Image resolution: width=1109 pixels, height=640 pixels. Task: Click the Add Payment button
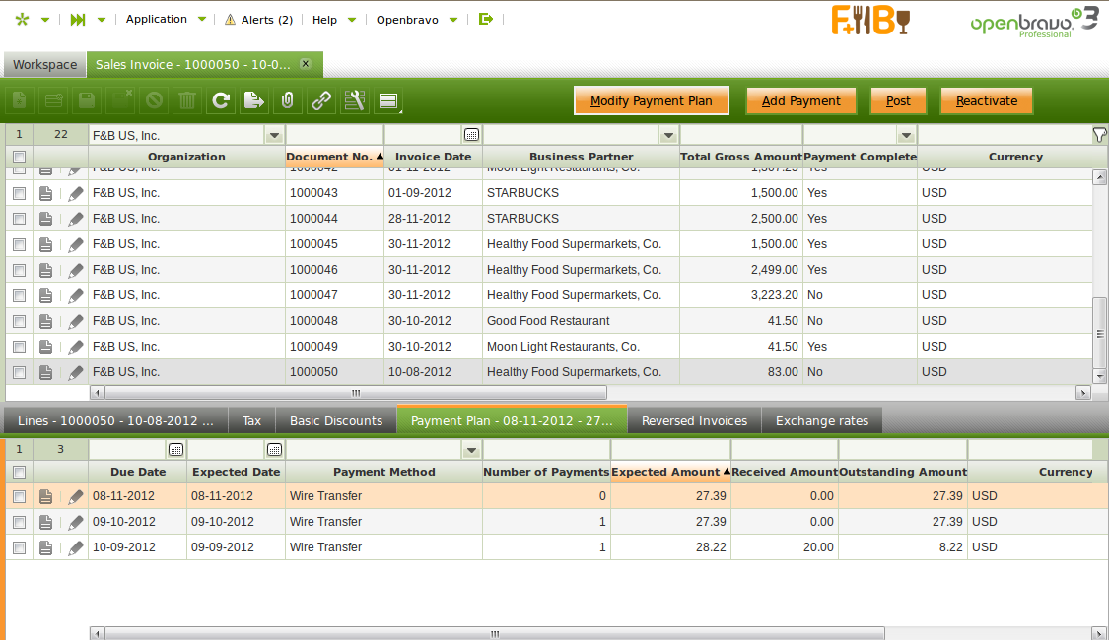tap(800, 100)
